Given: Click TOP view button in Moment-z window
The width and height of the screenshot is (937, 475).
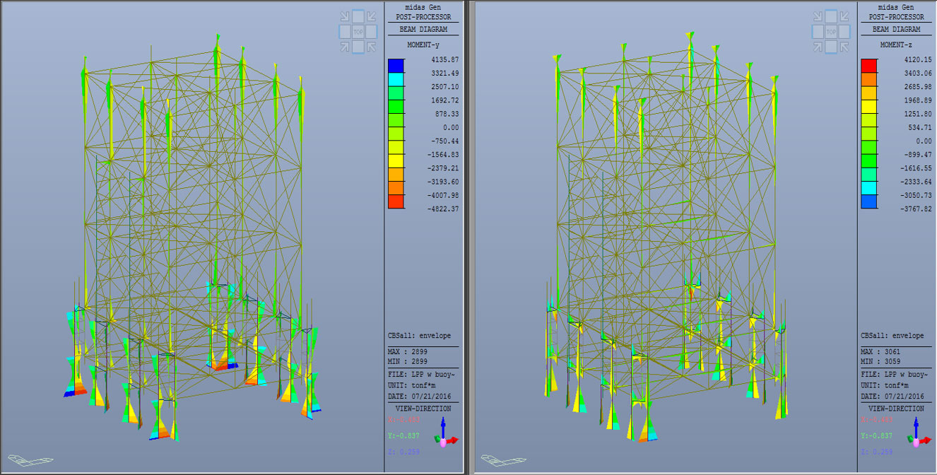Looking at the screenshot, I should click(x=831, y=32).
